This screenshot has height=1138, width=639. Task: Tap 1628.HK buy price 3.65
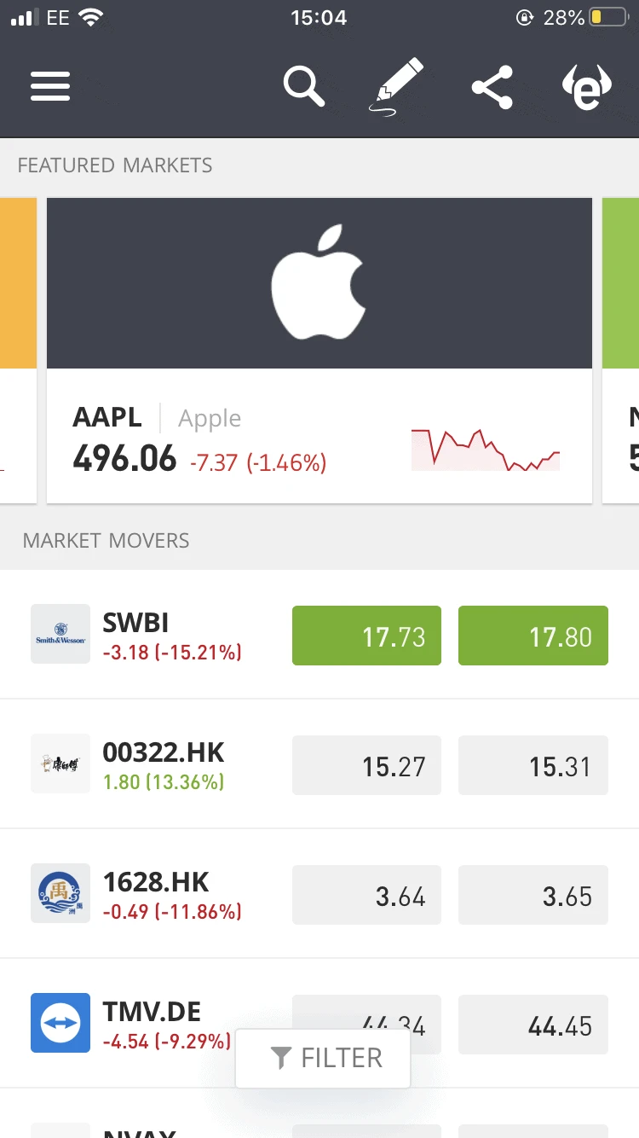[533, 895]
